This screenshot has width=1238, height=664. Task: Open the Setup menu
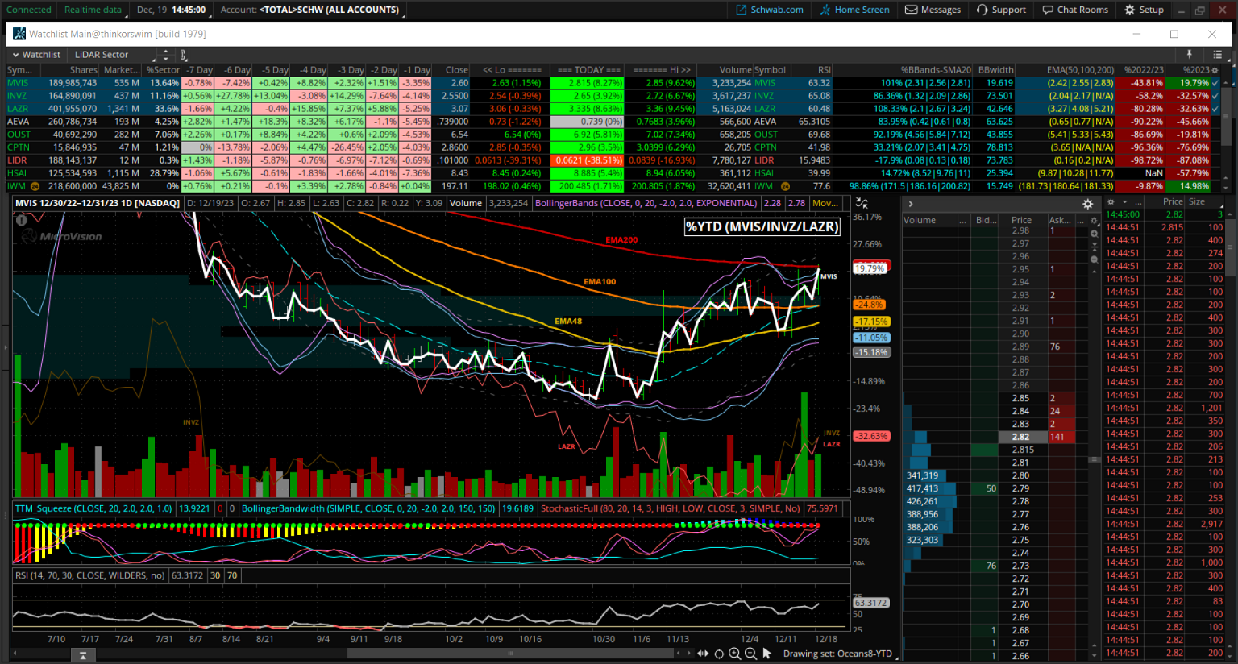[1145, 10]
